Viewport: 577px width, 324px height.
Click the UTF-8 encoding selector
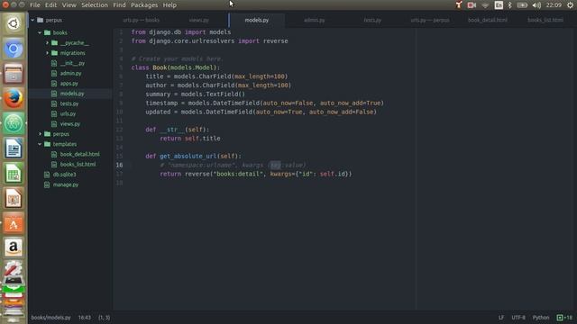(x=518, y=318)
